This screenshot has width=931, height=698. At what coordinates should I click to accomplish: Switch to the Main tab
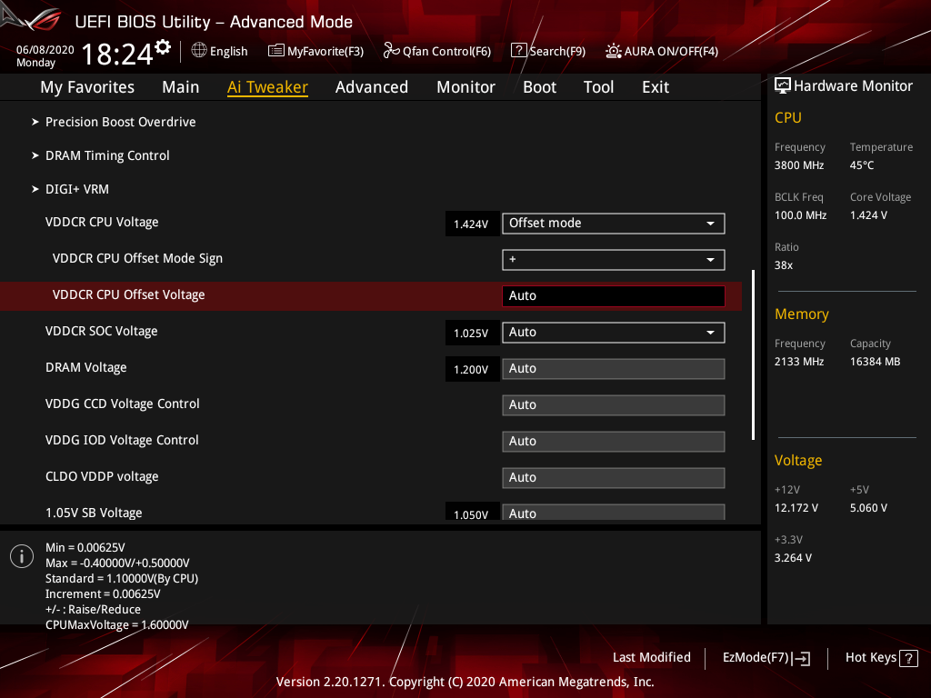[x=181, y=87]
